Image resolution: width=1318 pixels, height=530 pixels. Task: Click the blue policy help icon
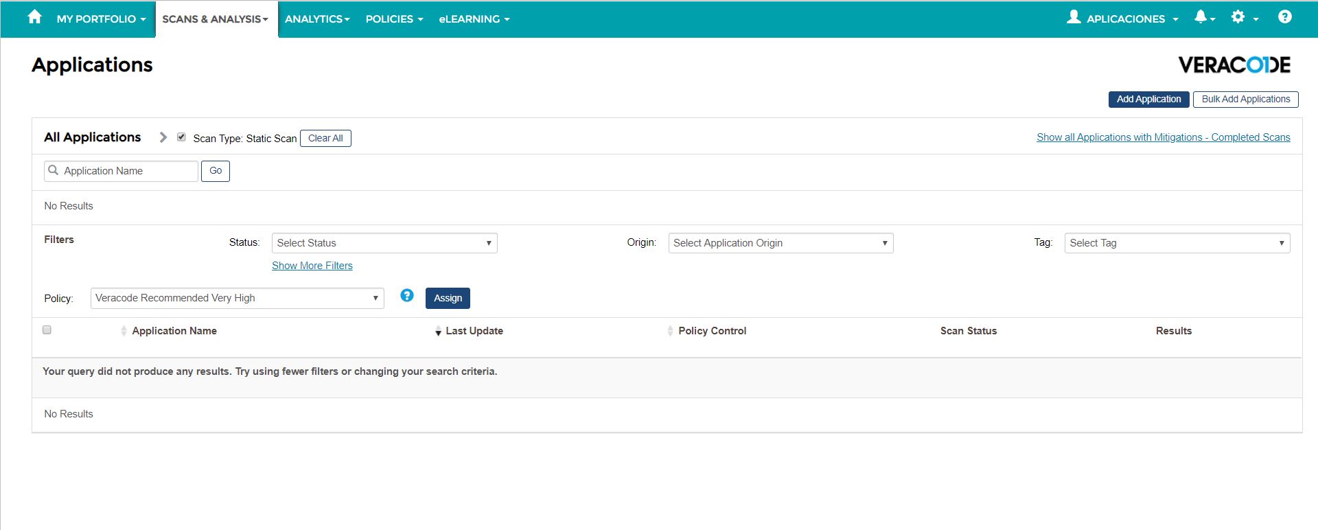407,295
